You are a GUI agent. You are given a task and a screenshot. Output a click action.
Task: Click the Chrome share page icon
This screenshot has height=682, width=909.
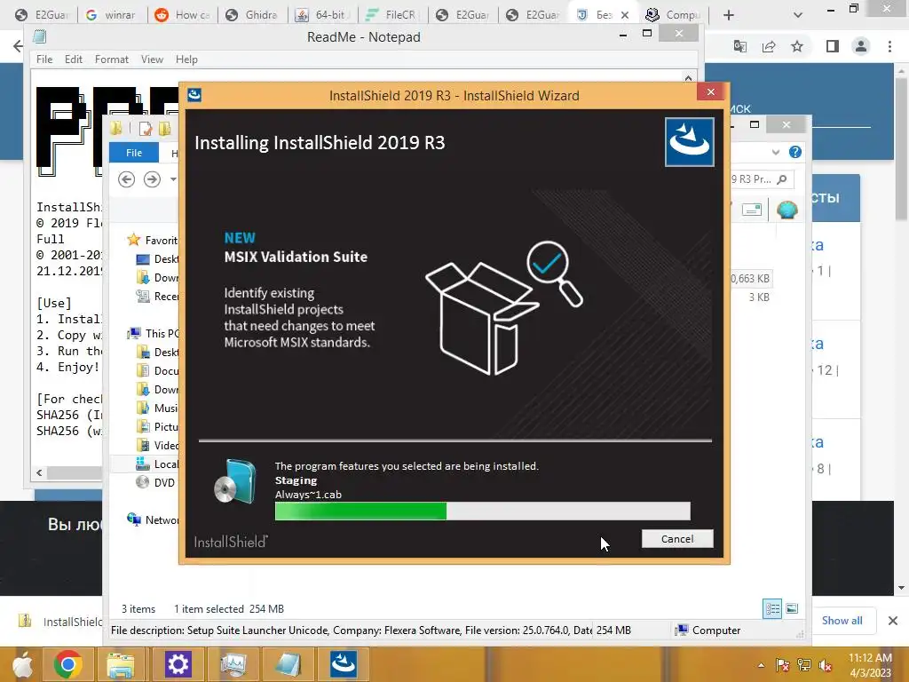(x=770, y=46)
